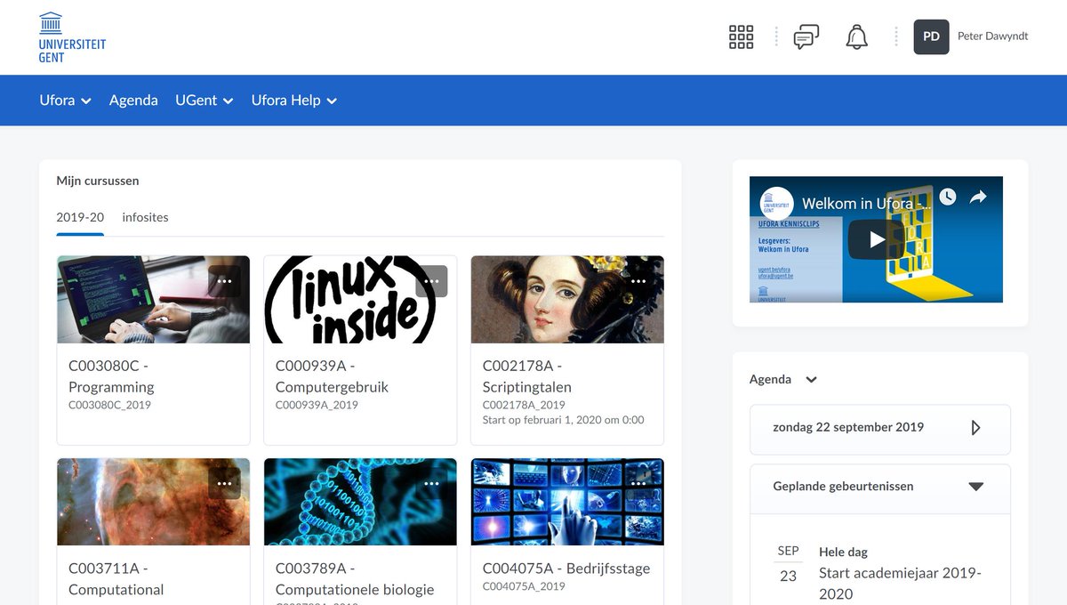Open course C003711A - Computational
The width and height of the screenshot is (1067, 605).
[x=116, y=579]
